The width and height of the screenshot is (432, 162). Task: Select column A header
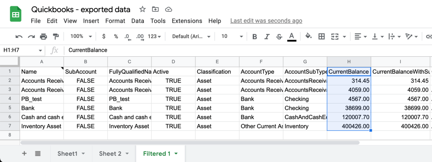pyautogui.click(x=42, y=62)
